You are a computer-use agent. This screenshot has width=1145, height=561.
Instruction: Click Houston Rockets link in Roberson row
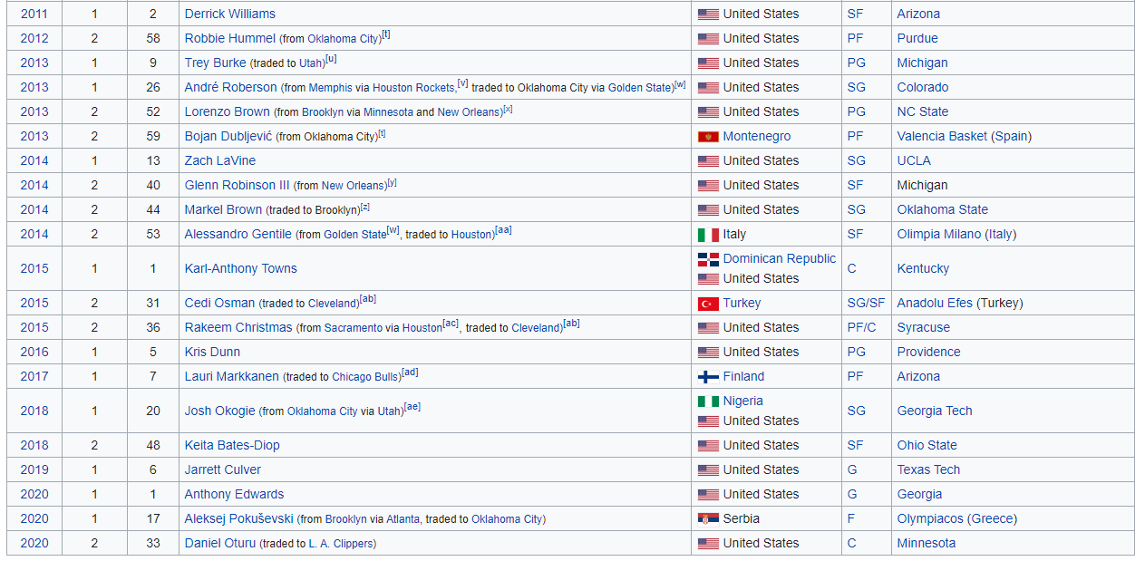coord(413,88)
